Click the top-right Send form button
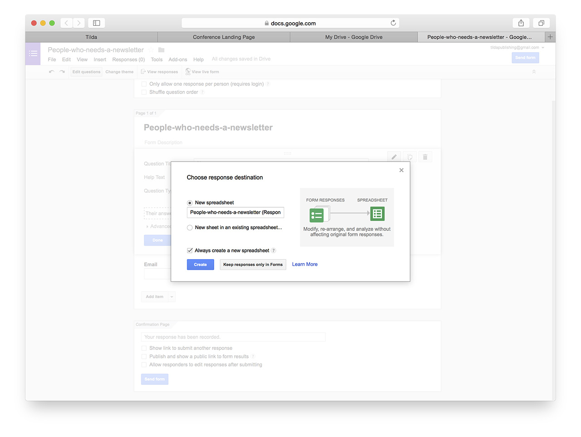The width and height of the screenshot is (581, 437). tap(525, 58)
